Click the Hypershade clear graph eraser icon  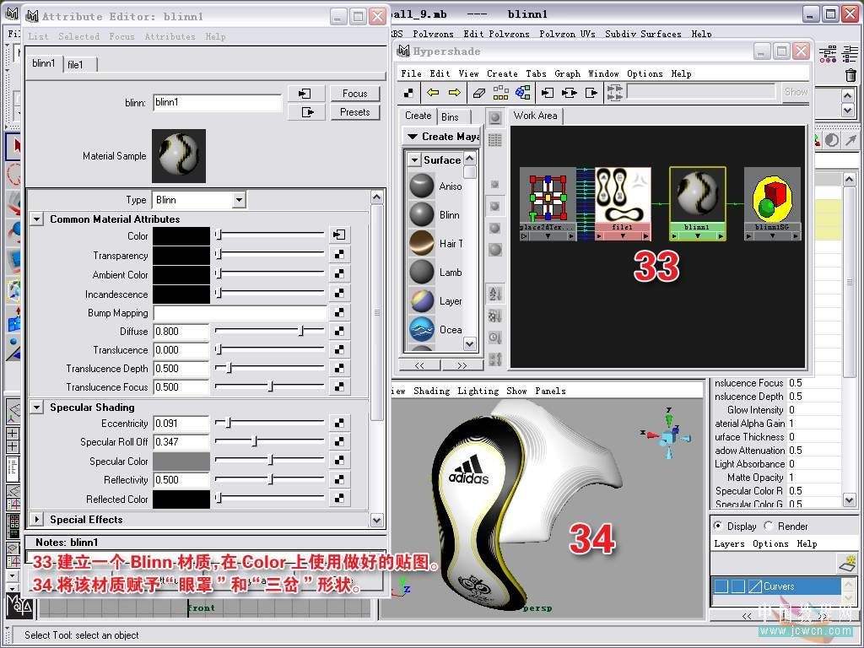479,93
